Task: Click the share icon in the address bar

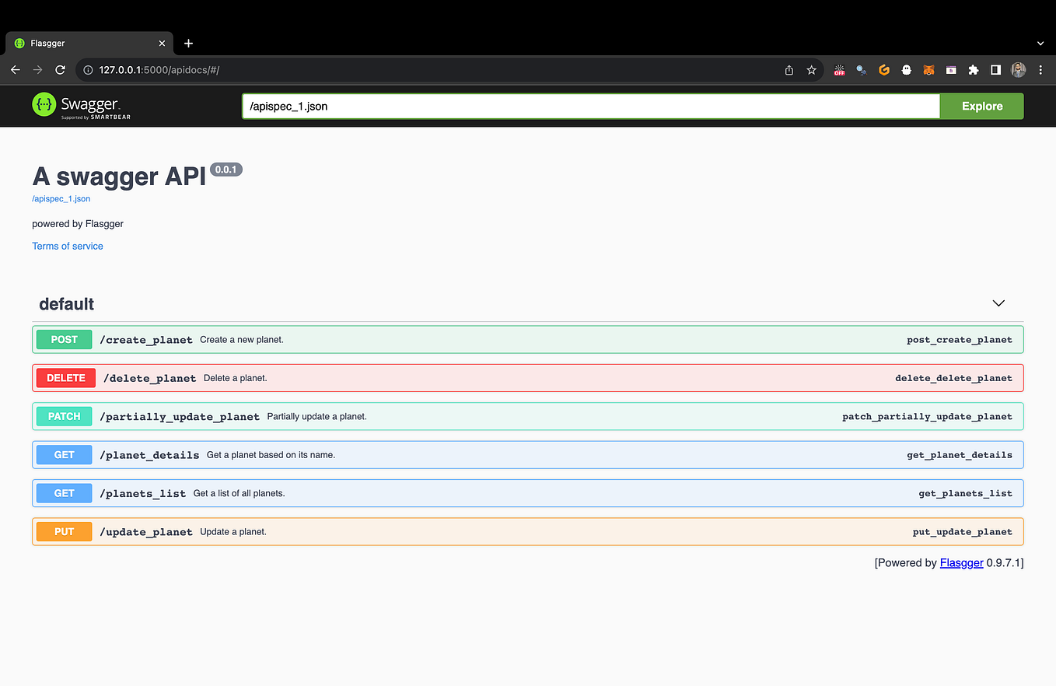Action: 789,70
